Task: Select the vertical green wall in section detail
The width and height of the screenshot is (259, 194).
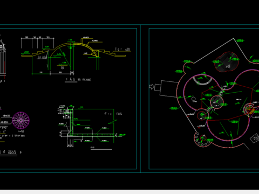Action: pos(71,121)
